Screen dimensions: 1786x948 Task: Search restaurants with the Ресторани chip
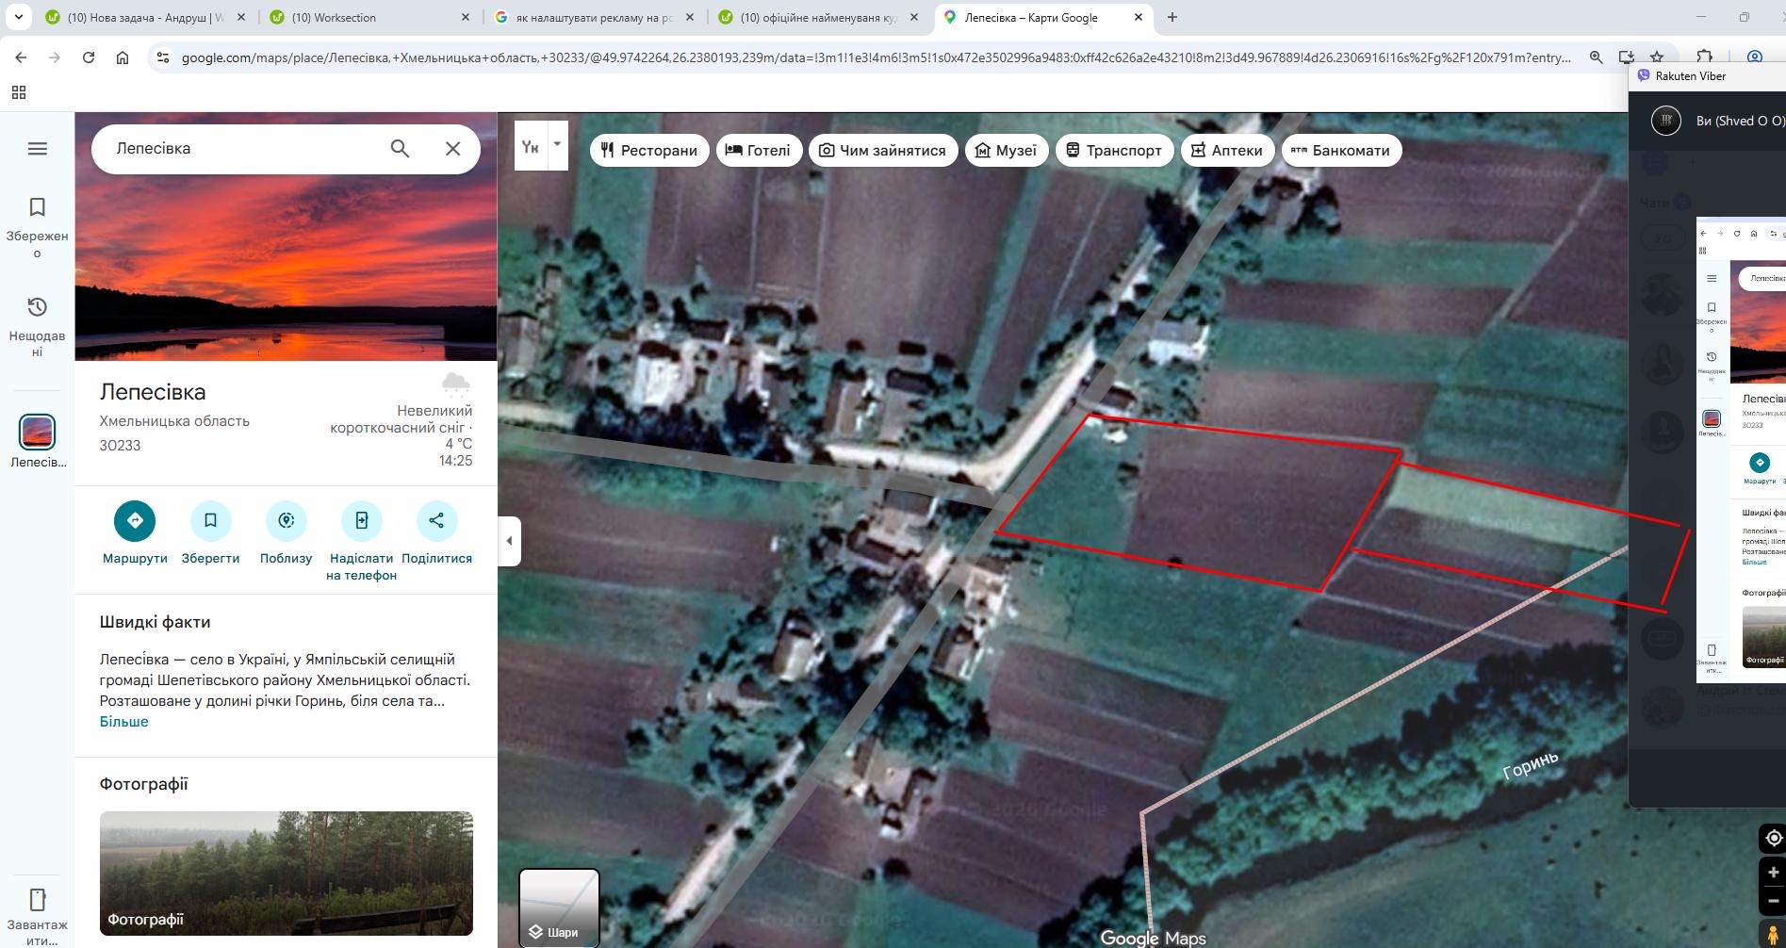tap(648, 150)
